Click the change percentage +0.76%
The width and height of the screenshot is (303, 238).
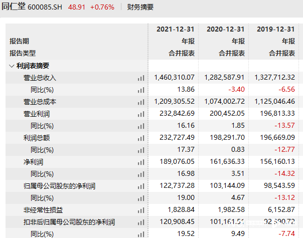click(x=102, y=7)
